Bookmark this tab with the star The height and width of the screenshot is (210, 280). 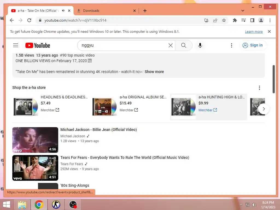point(224,20)
